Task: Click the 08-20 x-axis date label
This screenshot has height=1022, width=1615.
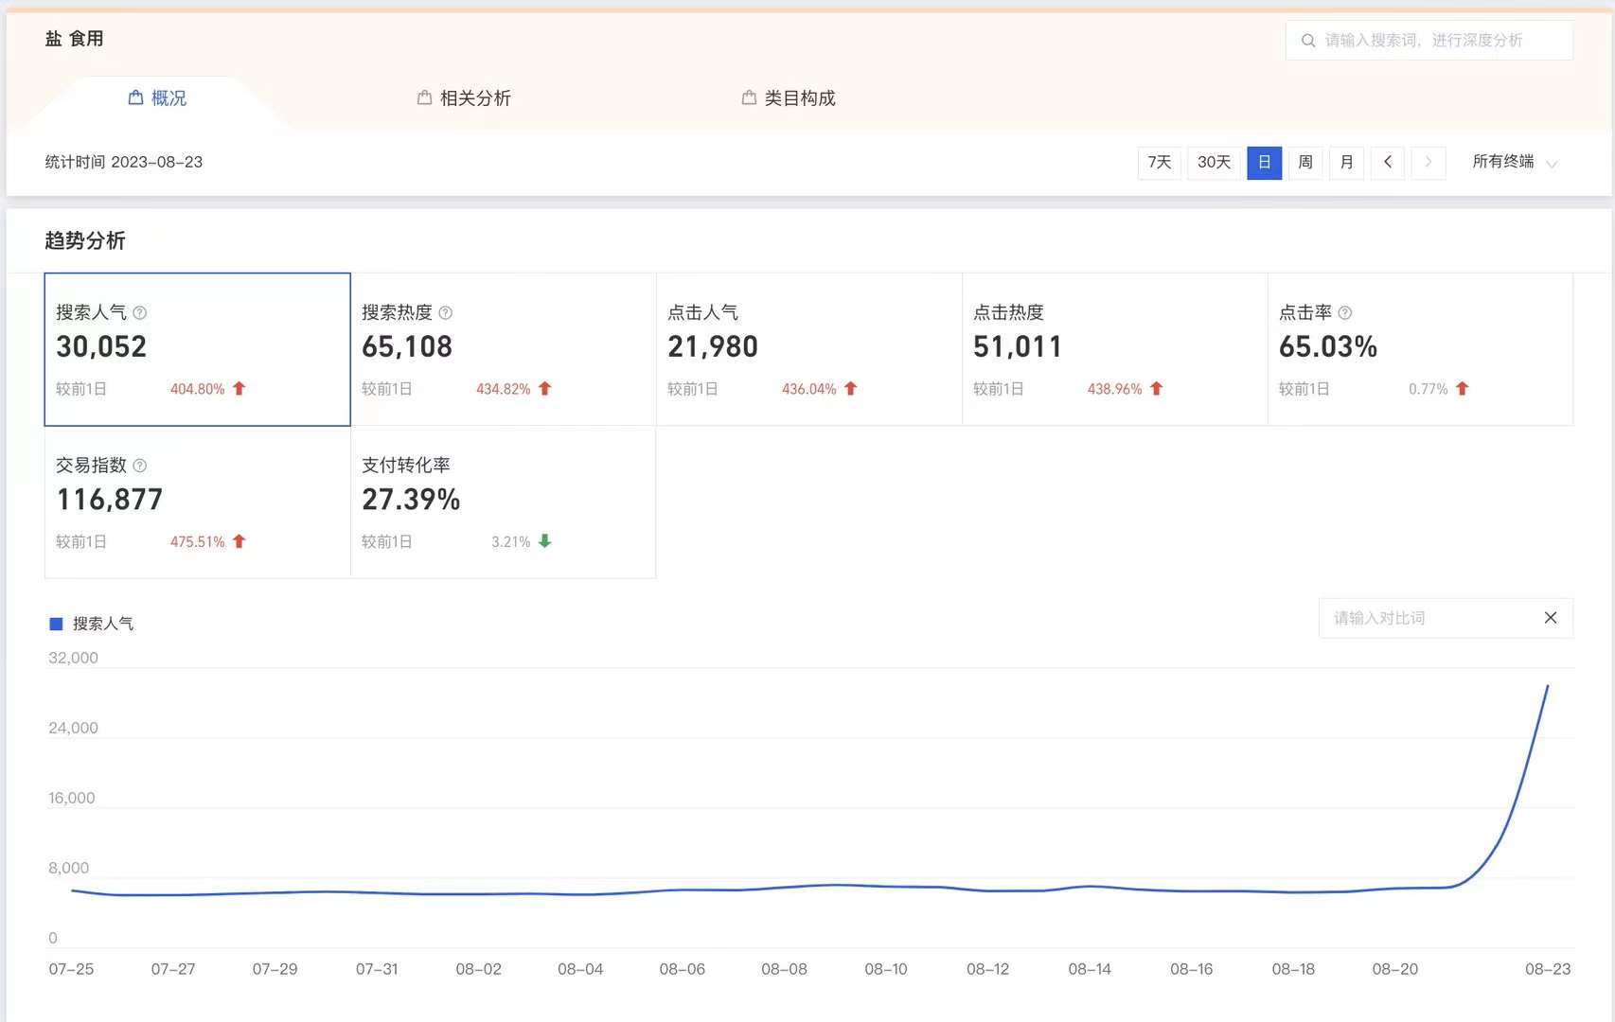Action: (1395, 969)
